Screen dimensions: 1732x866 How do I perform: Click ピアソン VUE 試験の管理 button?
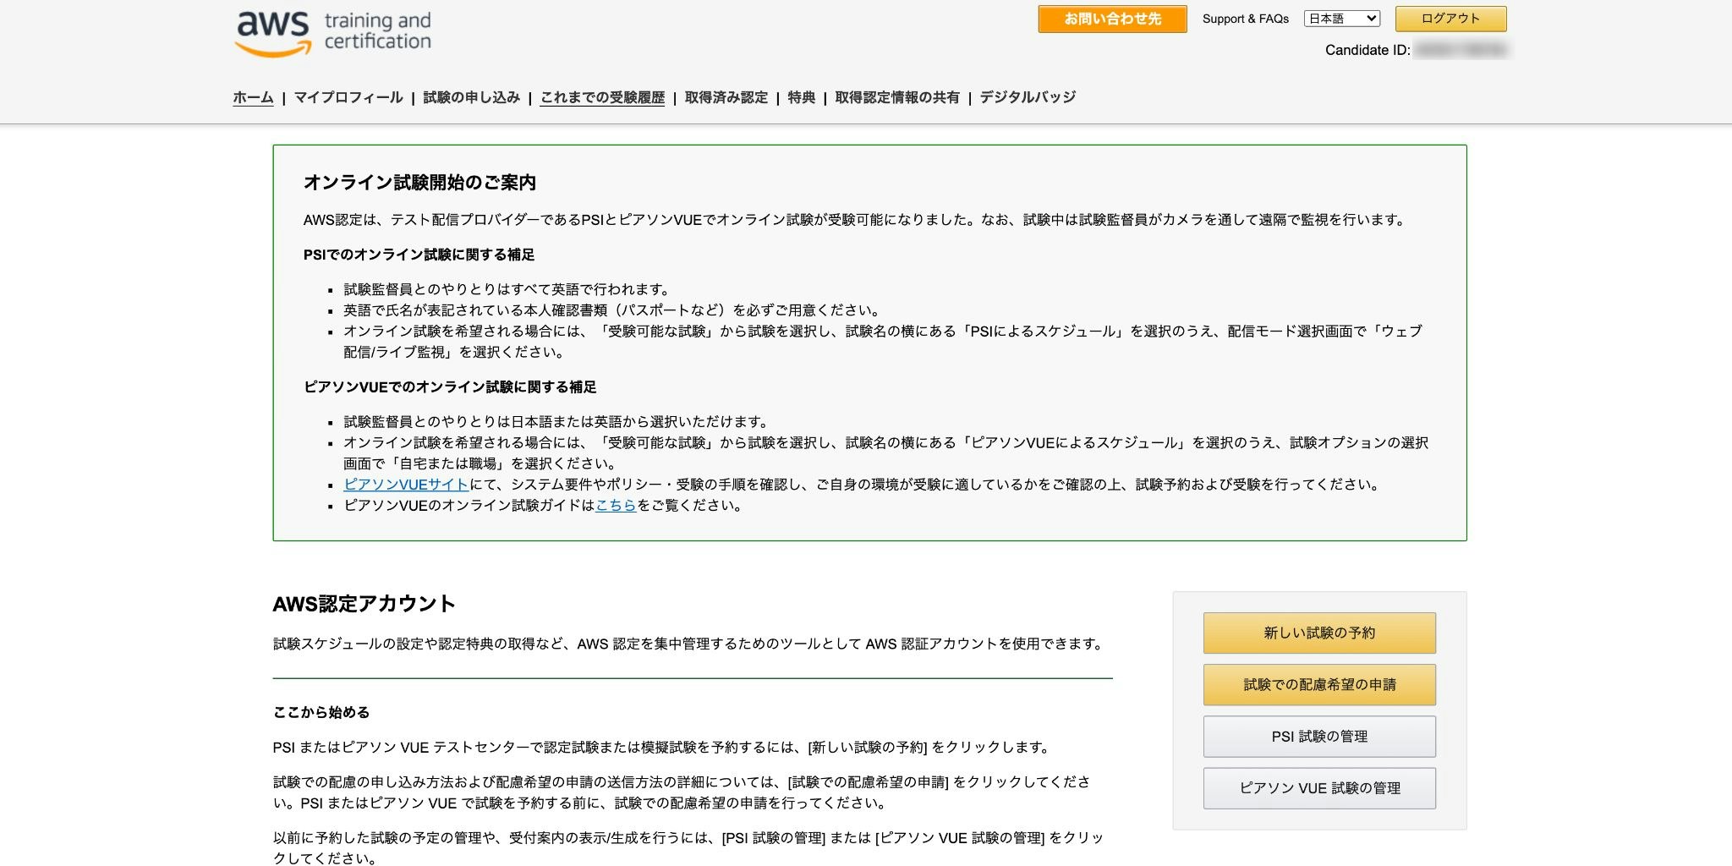pos(1319,788)
